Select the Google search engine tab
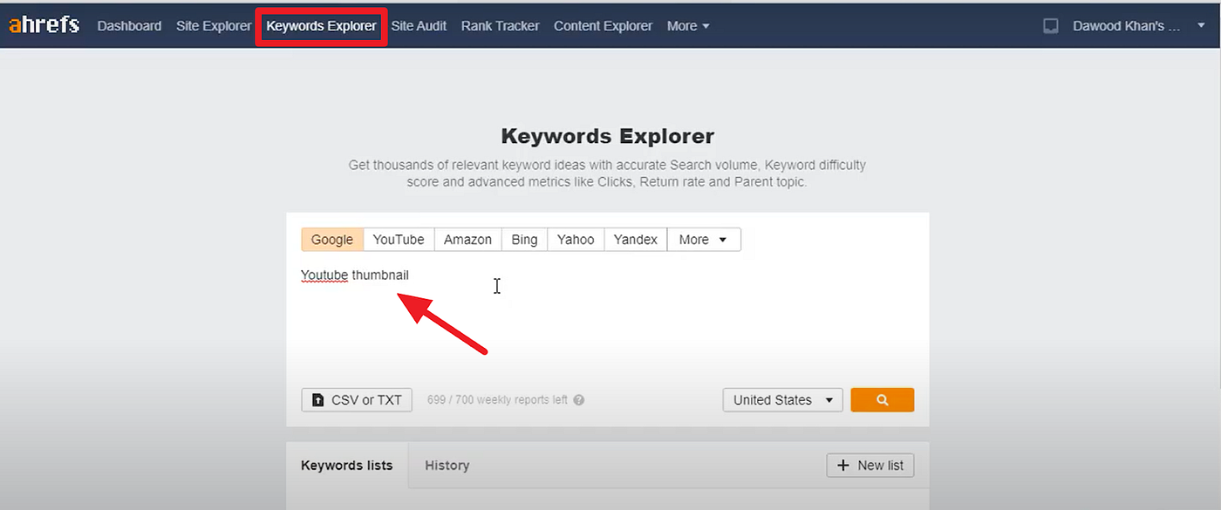 (332, 240)
